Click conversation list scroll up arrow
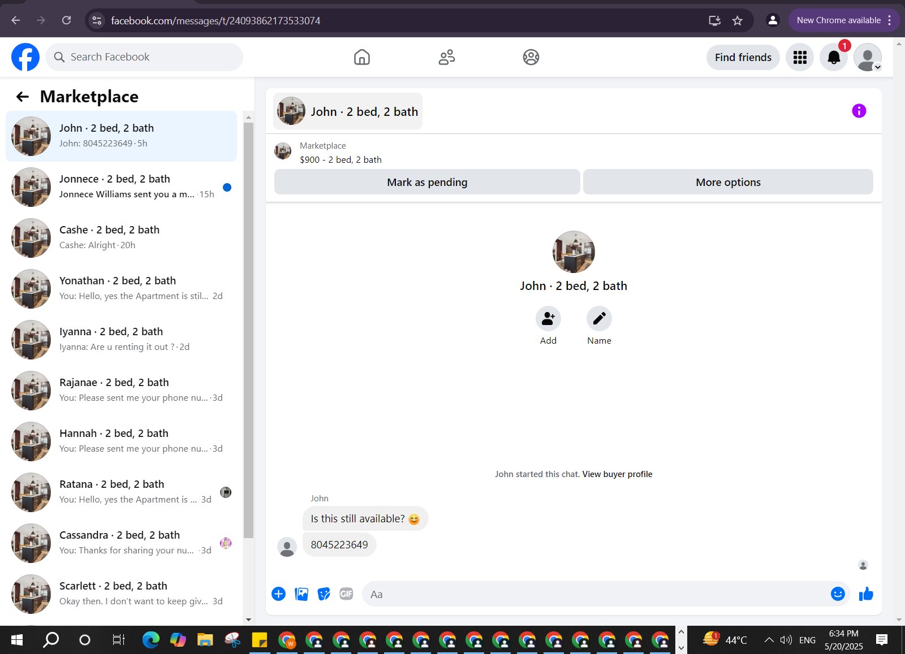The width and height of the screenshot is (905, 654). click(x=248, y=117)
